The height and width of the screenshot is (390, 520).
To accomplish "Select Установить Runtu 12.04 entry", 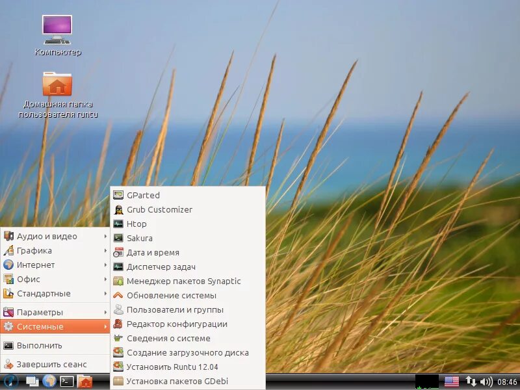I will (188, 367).
